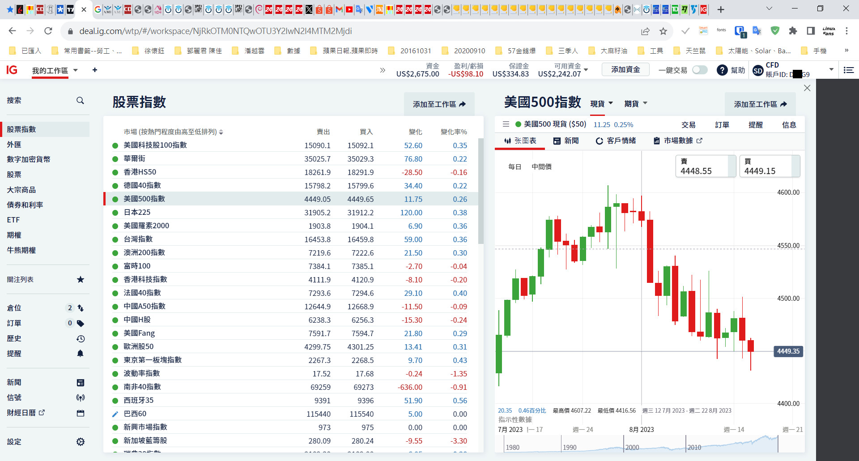
Task: Switch to the 客戶情緒 sentiment tab
Action: 616,141
